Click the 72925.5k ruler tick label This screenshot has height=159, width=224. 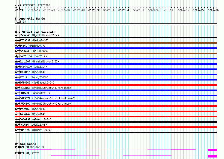94,10
